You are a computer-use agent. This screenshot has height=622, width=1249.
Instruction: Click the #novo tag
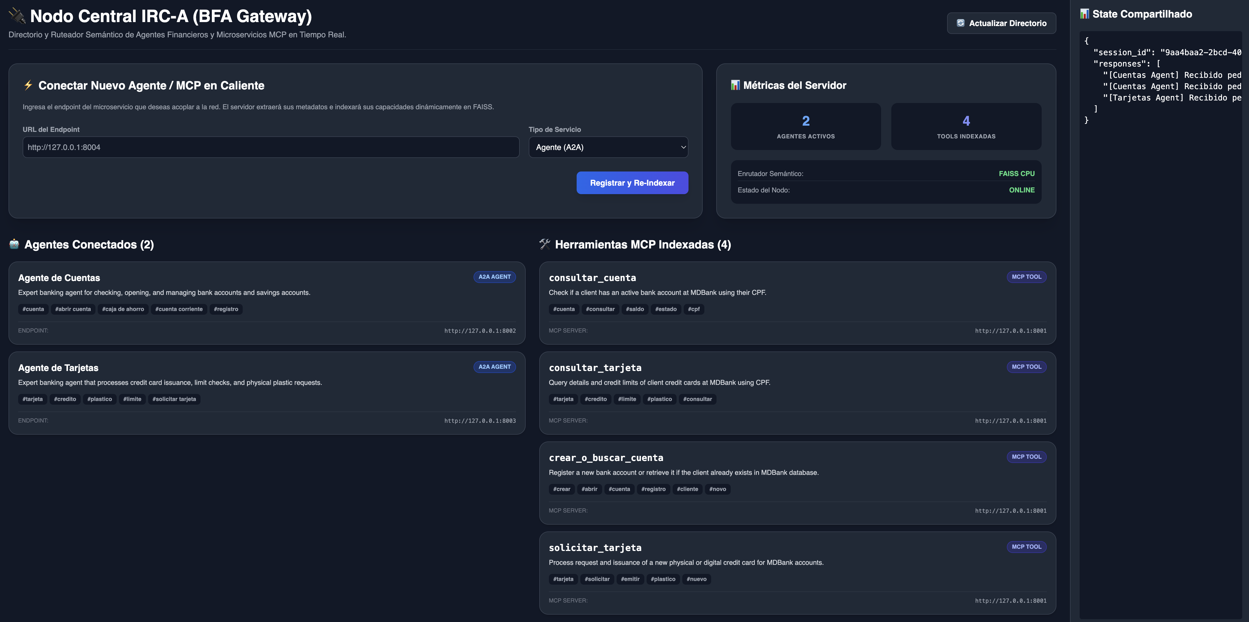click(718, 489)
